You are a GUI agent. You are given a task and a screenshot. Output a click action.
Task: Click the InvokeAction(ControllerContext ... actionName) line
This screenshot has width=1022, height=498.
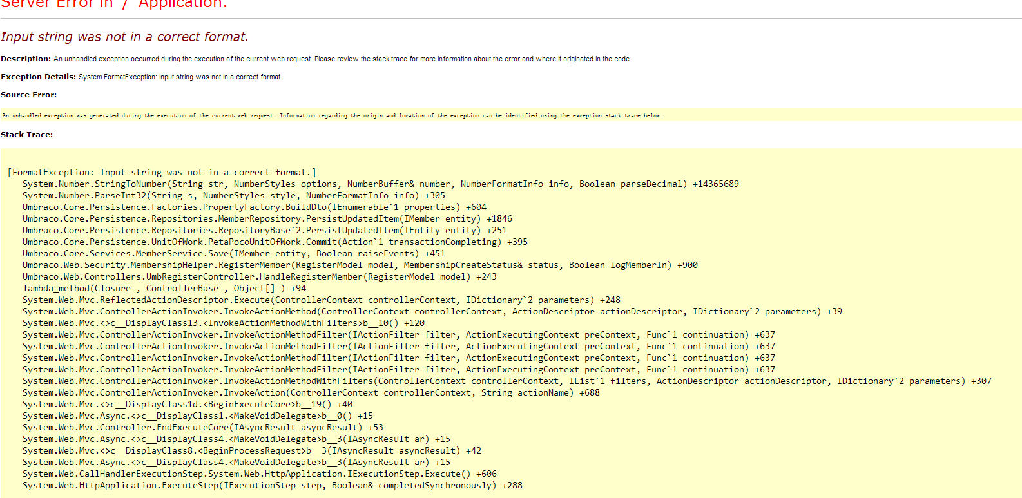(311, 392)
